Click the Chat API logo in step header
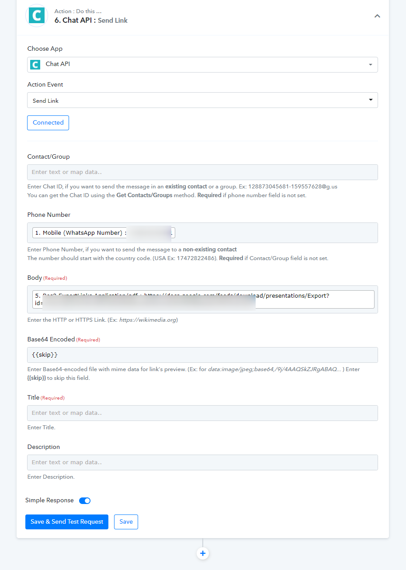Image resolution: width=406 pixels, height=570 pixels. tap(37, 16)
